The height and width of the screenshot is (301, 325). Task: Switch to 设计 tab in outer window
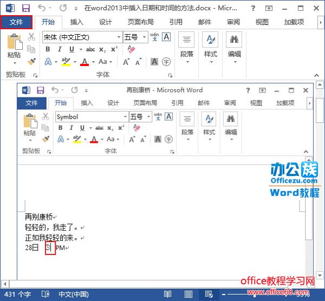105,22
